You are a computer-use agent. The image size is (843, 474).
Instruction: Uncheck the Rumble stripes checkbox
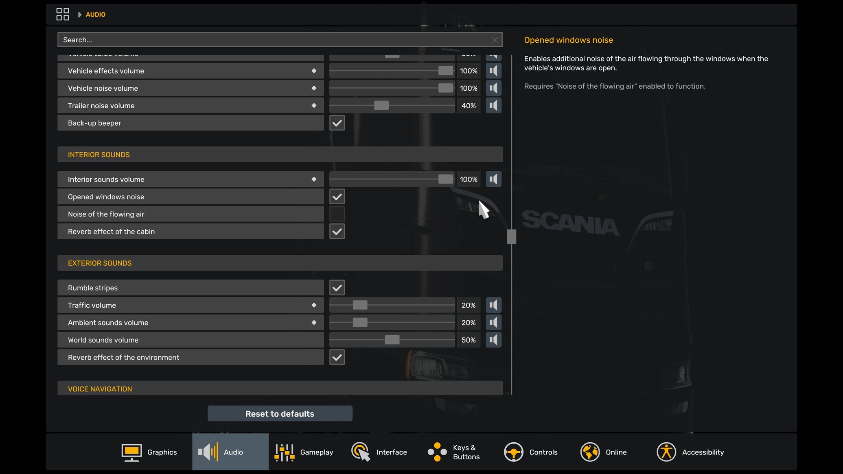[x=337, y=288]
